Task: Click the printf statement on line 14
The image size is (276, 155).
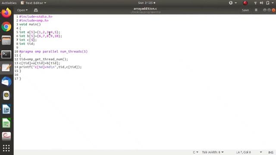Action: (x=50, y=67)
